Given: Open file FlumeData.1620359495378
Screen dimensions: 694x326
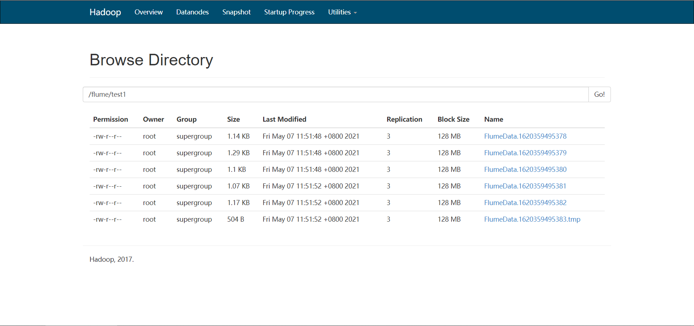Looking at the screenshot, I should (x=525, y=136).
